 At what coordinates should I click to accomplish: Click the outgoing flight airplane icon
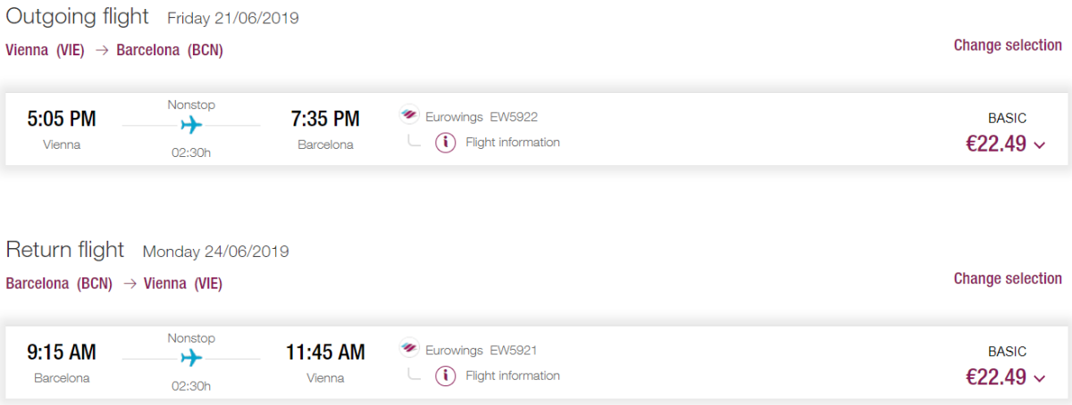[191, 125]
